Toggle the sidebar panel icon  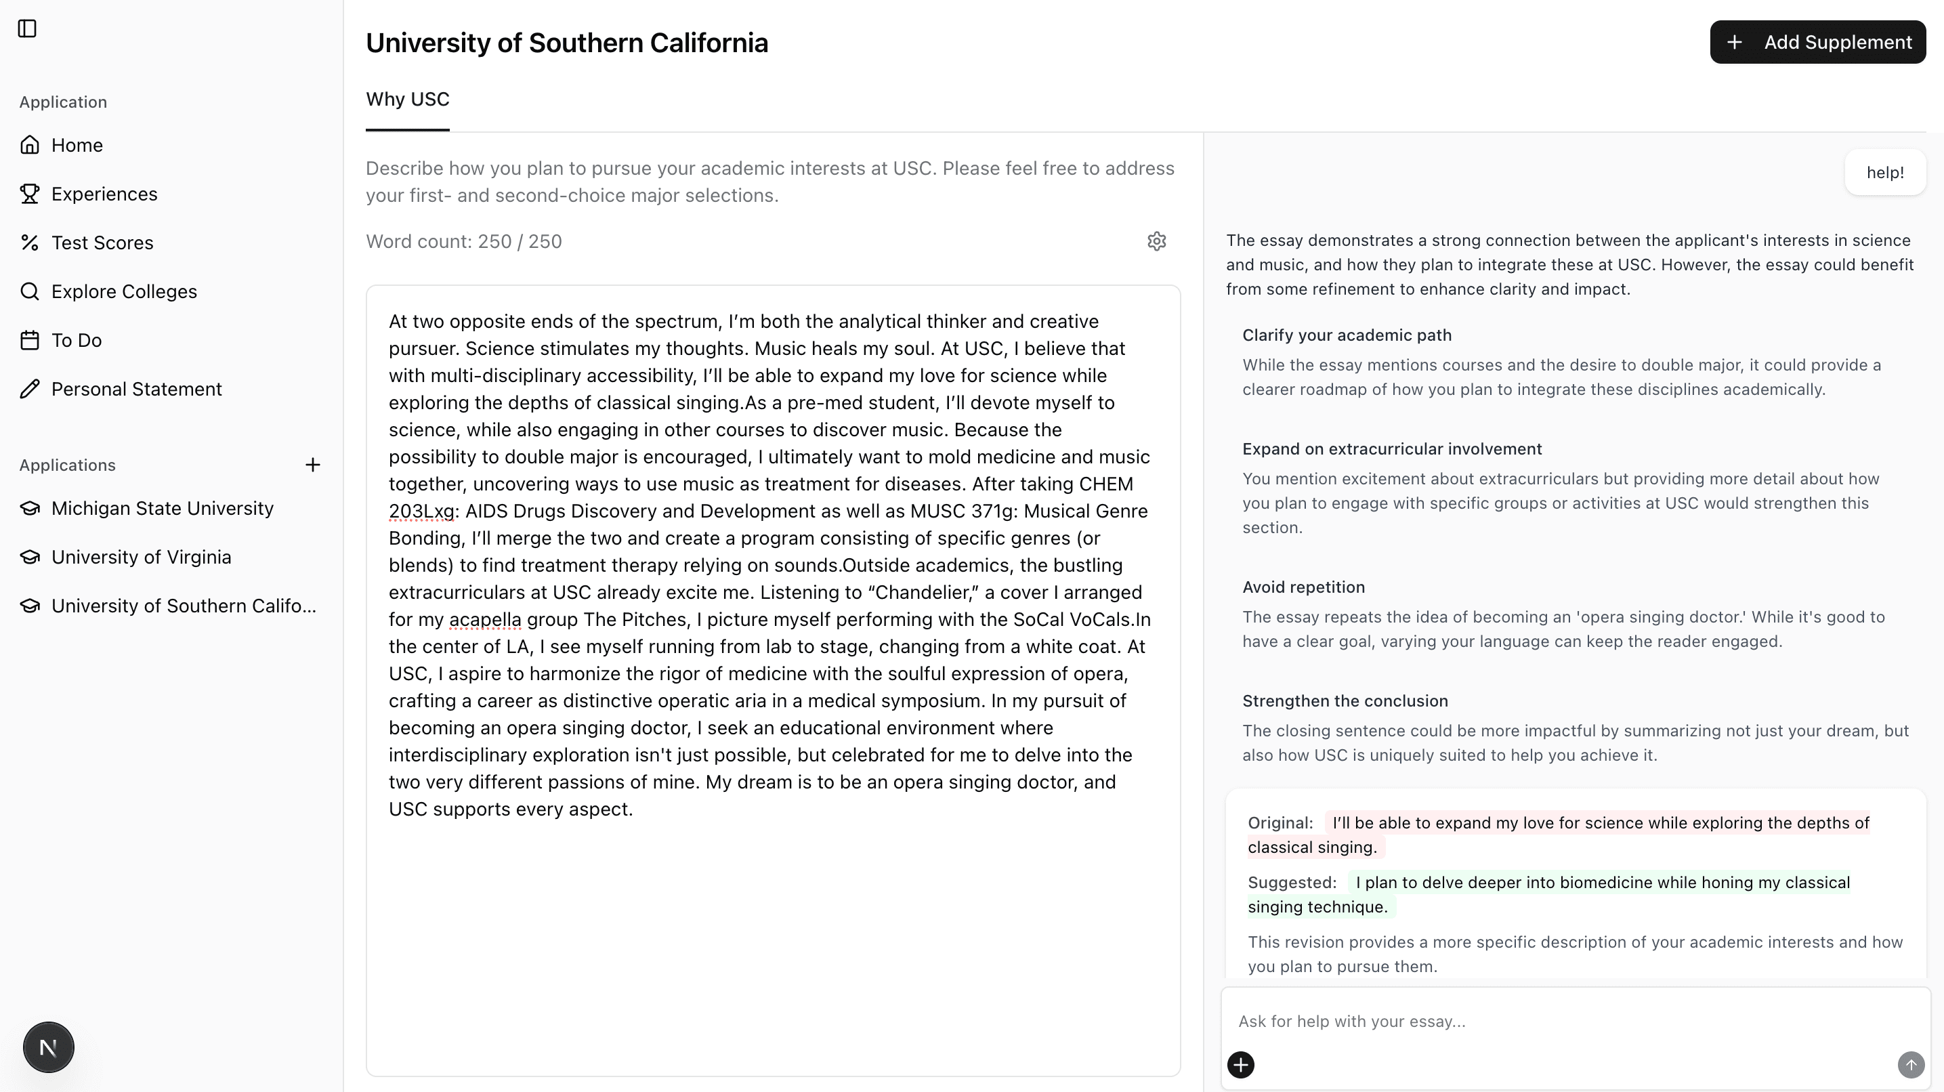[27, 28]
